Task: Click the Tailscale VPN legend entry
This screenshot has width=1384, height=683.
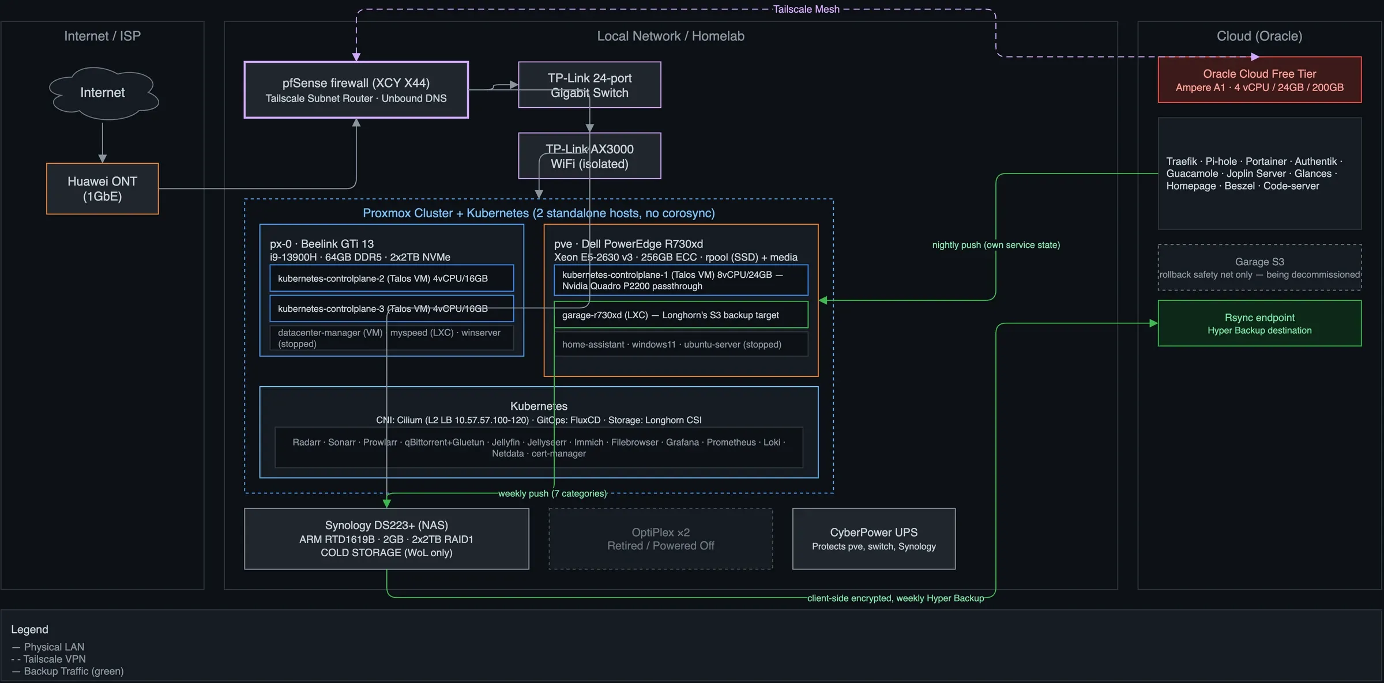Action: tap(48, 659)
